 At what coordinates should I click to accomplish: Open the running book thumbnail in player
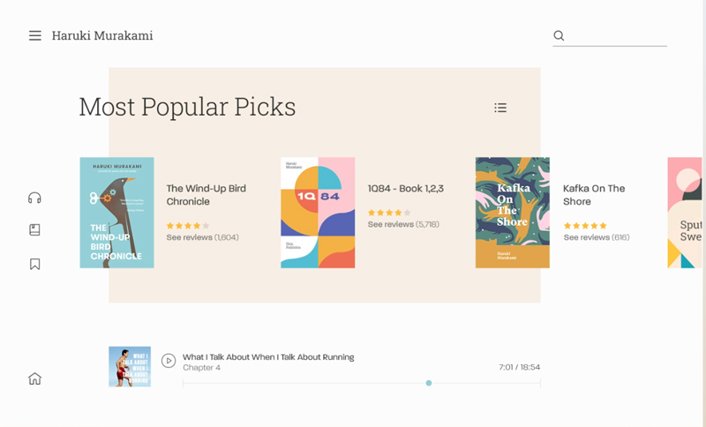pyautogui.click(x=130, y=366)
